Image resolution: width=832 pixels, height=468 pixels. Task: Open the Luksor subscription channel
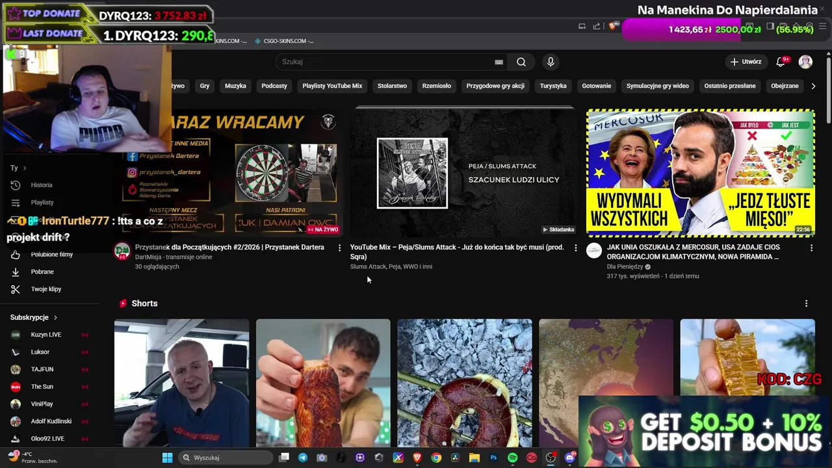(x=49, y=352)
